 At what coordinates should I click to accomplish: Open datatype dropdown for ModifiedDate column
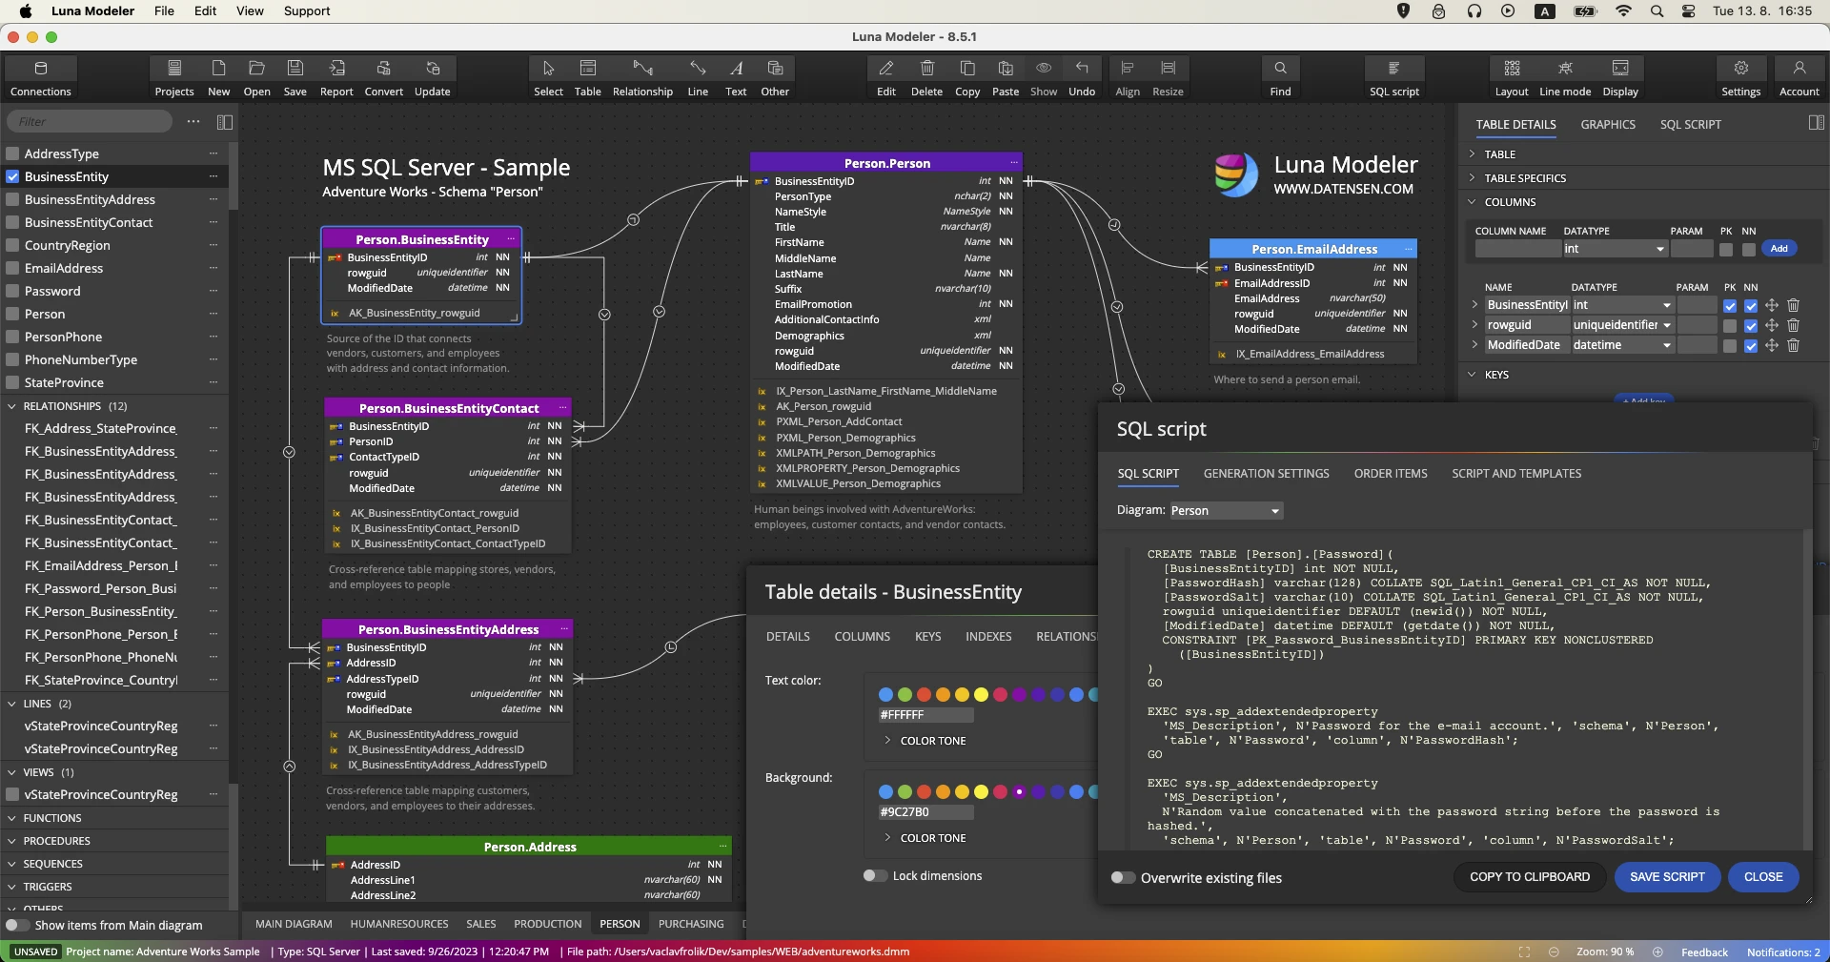[x=1622, y=345]
